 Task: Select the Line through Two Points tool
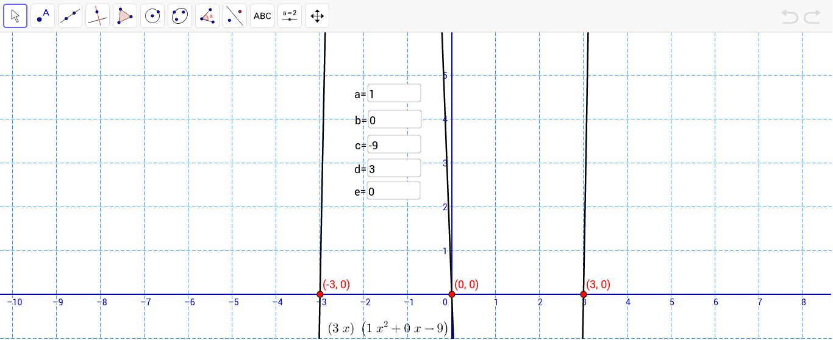click(70, 16)
